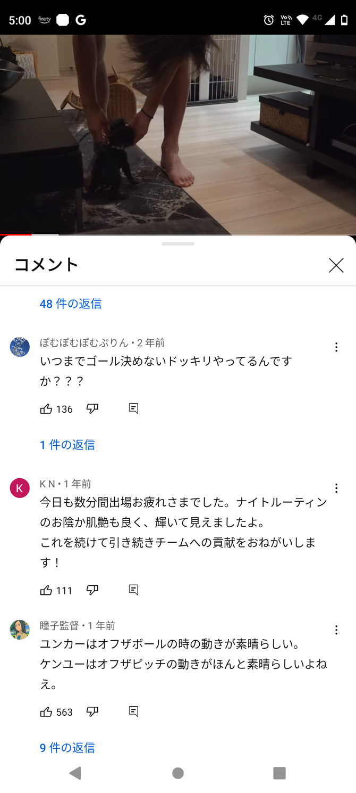Reply to the 瞳子監督 comment

coord(133,712)
